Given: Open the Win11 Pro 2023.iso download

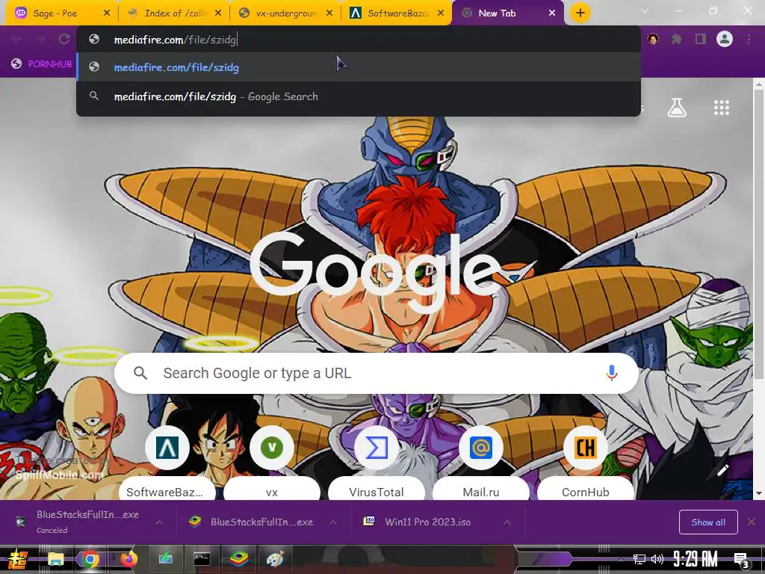Looking at the screenshot, I should click(420, 522).
